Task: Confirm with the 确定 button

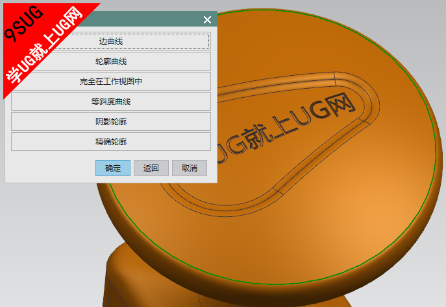Action: 113,168
